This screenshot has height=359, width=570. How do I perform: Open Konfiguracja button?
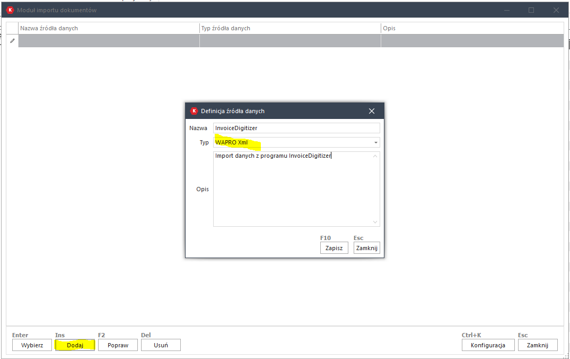point(488,345)
